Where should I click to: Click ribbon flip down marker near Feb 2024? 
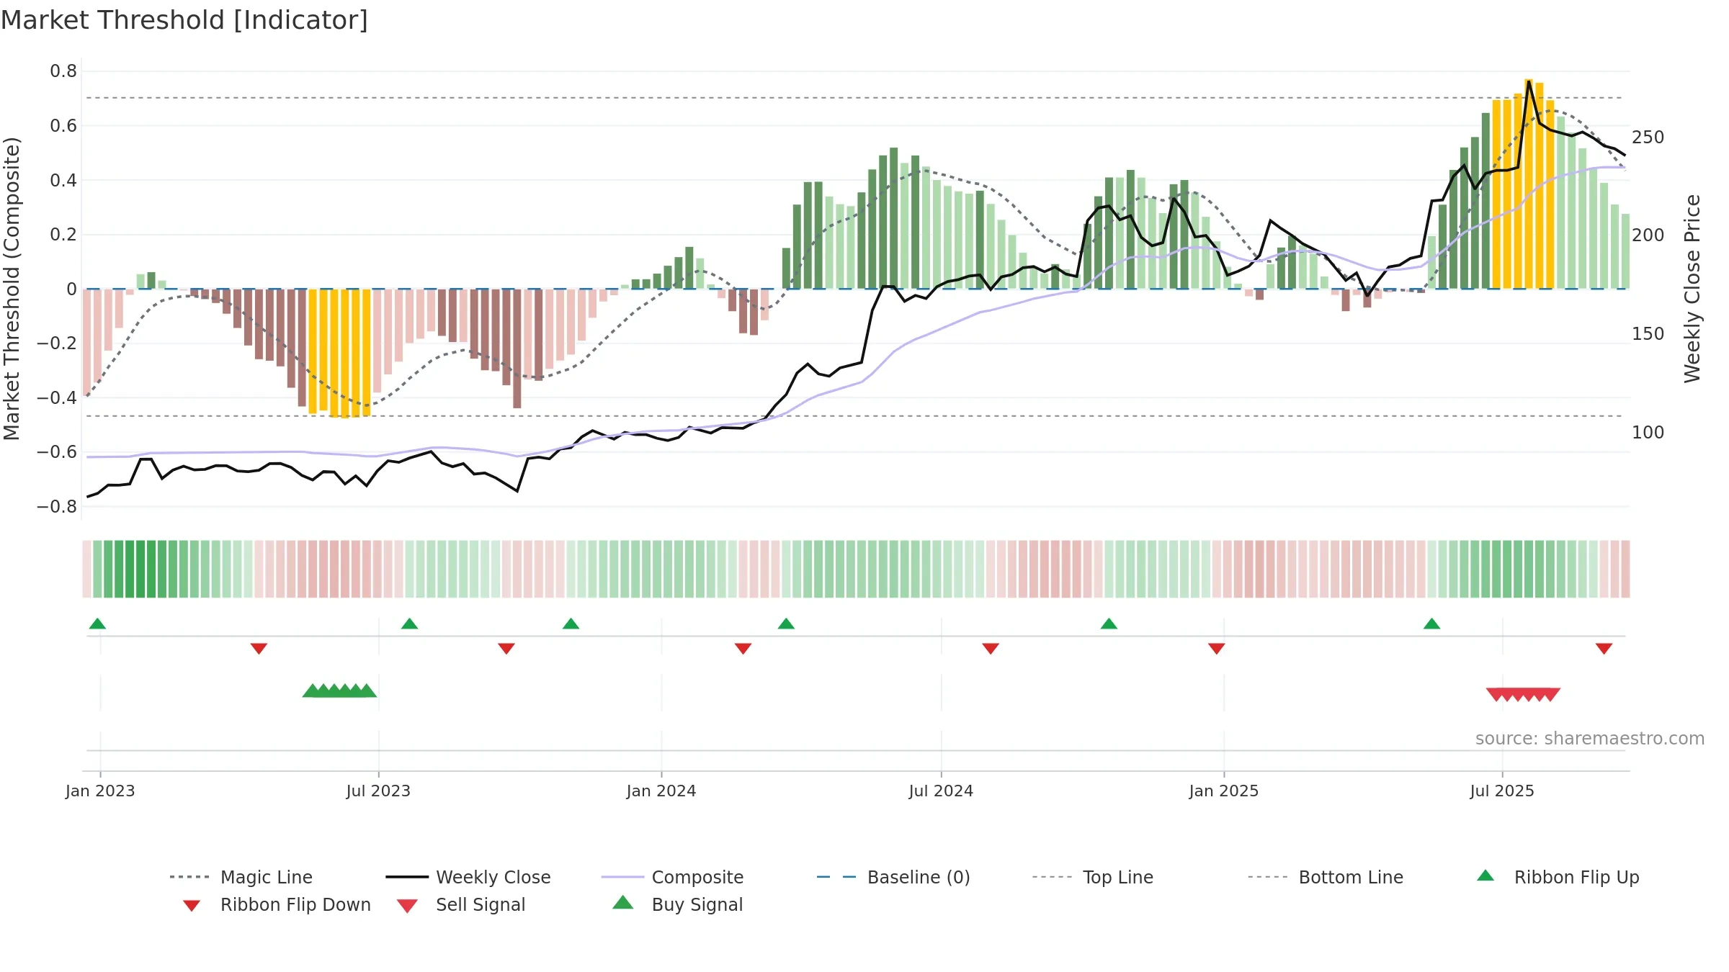click(x=743, y=649)
